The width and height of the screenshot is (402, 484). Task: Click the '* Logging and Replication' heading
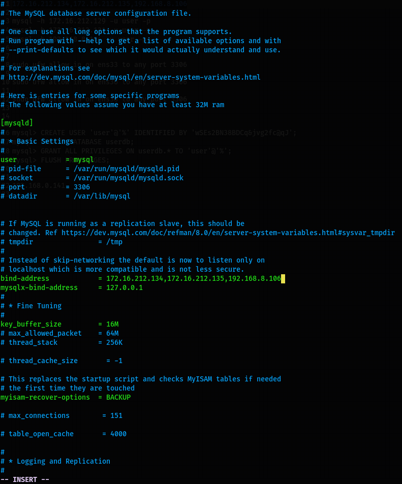point(59,462)
